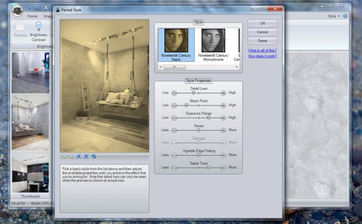Decrease Vignette Edge Fading with minus icon
Screen dimensions: 362x224
174,156
